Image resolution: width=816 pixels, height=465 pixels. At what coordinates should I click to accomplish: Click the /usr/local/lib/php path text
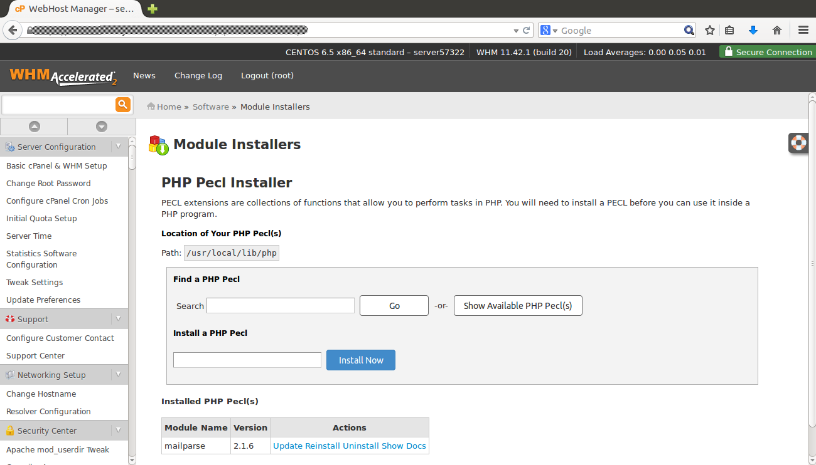click(232, 253)
